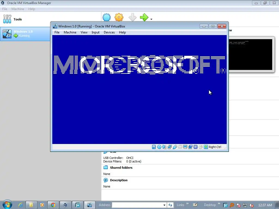This screenshot has height=209, width=279.
Task: Click the Address bar refresh/go button
Action: 170,205
